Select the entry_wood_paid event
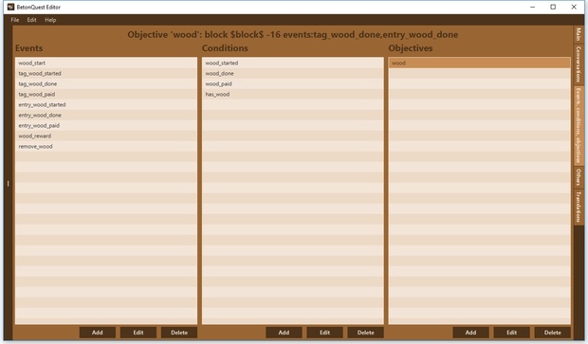Screen dimensions: 588x344 (x=106, y=125)
